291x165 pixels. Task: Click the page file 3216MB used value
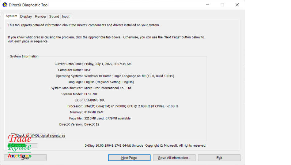point(107,118)
